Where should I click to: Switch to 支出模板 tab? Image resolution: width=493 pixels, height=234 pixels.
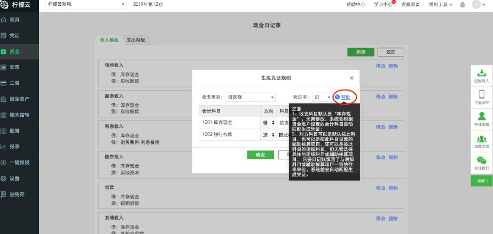(x=136, y=40)
